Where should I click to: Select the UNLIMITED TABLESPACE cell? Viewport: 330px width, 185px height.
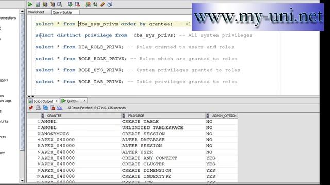click(163, 128)
